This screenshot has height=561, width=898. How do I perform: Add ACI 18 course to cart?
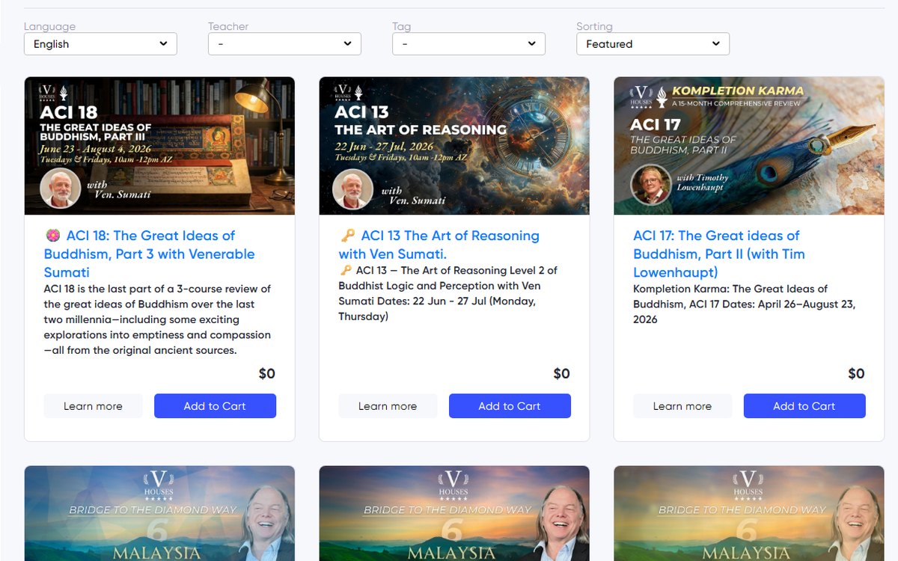215,406
